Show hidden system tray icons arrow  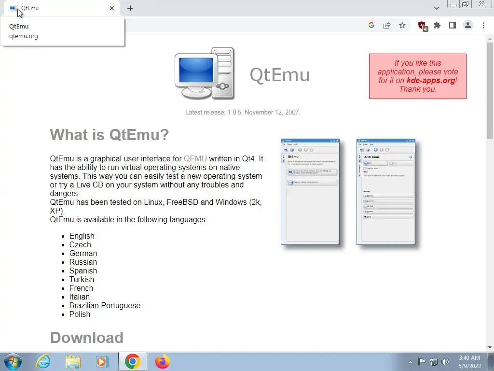point(410,362)
